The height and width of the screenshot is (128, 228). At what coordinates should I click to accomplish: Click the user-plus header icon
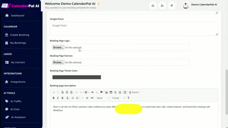[x=162, y=6]
